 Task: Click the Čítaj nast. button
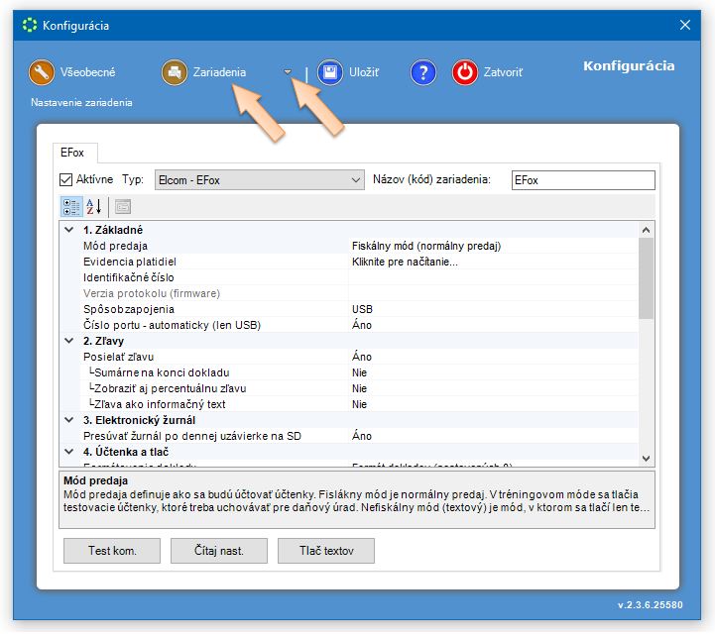click(219, 551)
